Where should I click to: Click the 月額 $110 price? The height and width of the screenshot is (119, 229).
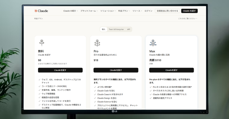pos(155,60)
